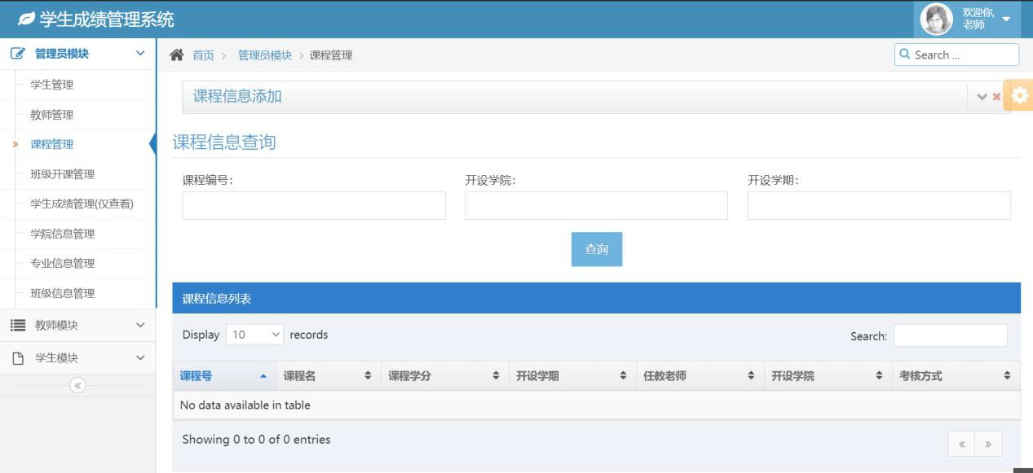
Task: Click the top Search ... field in breadcrumb bar
Action: coord(956,55)
